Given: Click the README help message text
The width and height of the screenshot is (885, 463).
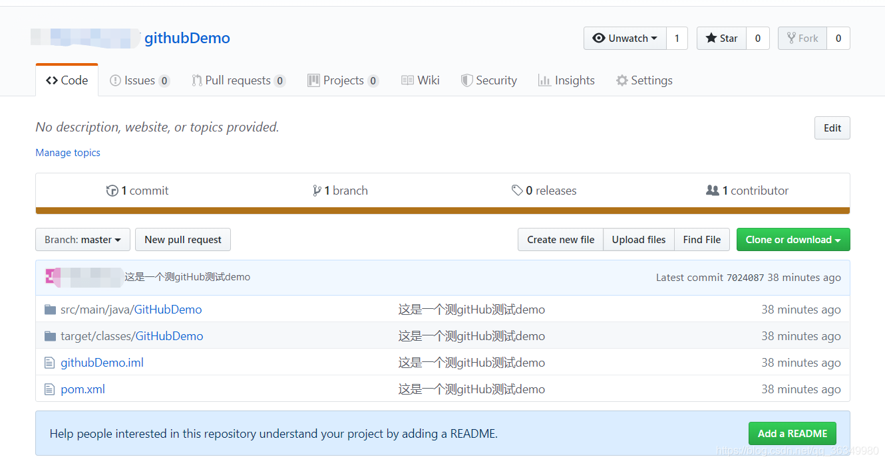Looking at the screenshot, I should point(273,434).
